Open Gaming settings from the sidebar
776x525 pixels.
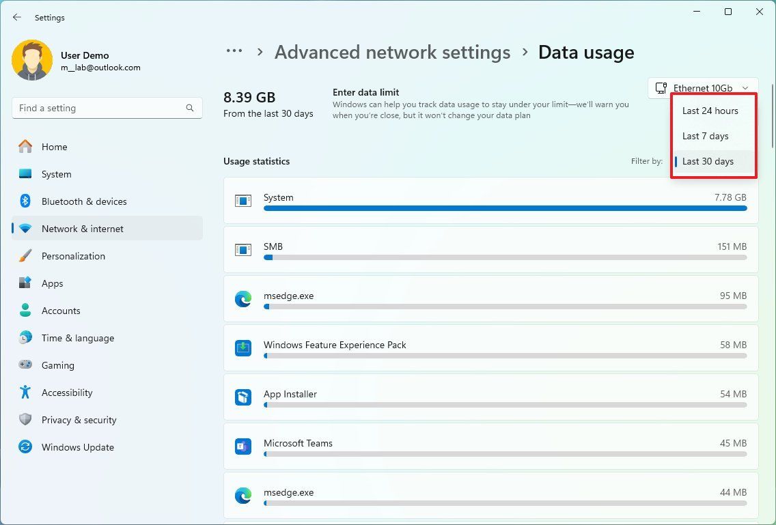[57, 365]
